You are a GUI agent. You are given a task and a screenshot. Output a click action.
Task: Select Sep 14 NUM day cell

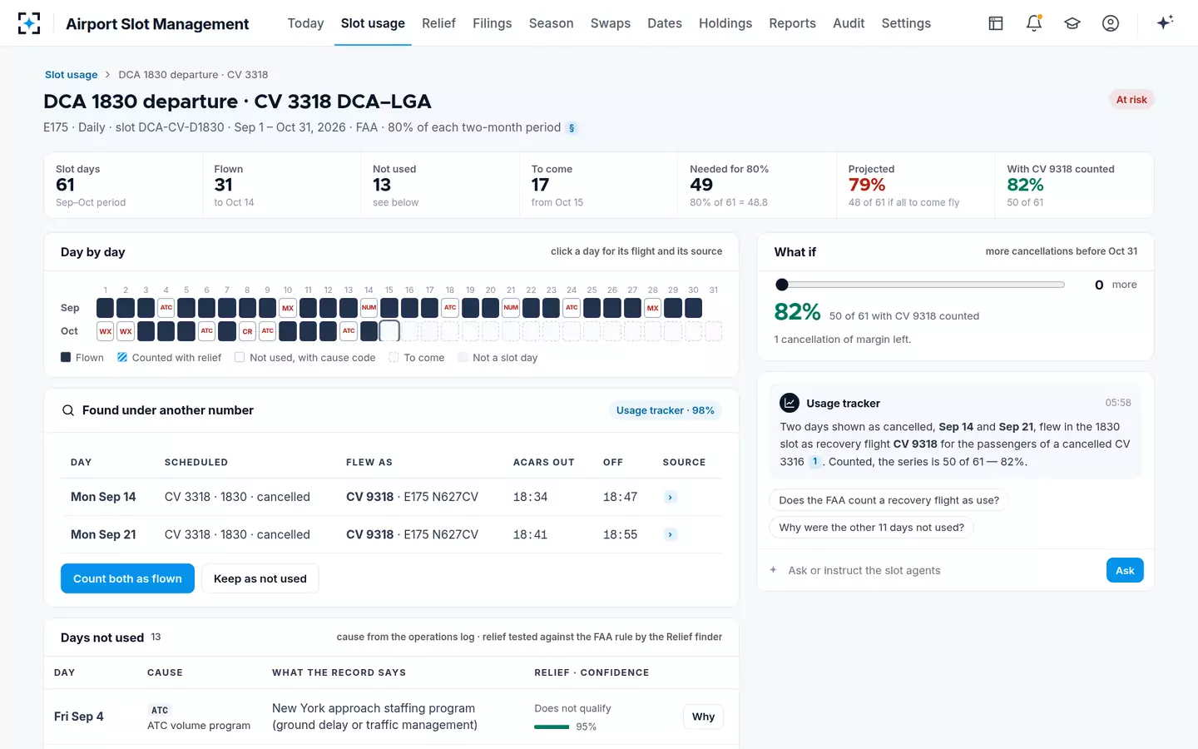click(x=369, y=308)
